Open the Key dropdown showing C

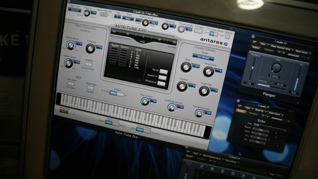click(117, 17)
